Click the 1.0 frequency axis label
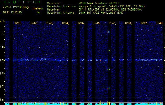The width and height of the screenshot is (165, 105). [x=2, y=47]
